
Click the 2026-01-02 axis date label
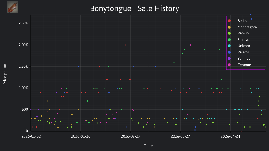tap(31, 136)
